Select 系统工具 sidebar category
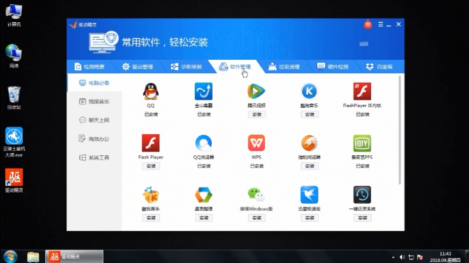469x263 pixels. (94, 158)
